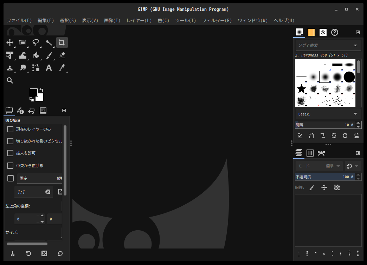Adjust the 間隔 spacing slider
Image resolution: width=367 pixels, height=265 pixels.
(x=325, y=125)
